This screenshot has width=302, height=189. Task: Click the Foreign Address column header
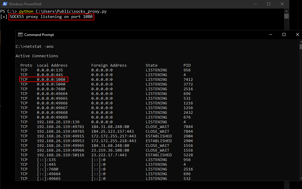point(109,65)
